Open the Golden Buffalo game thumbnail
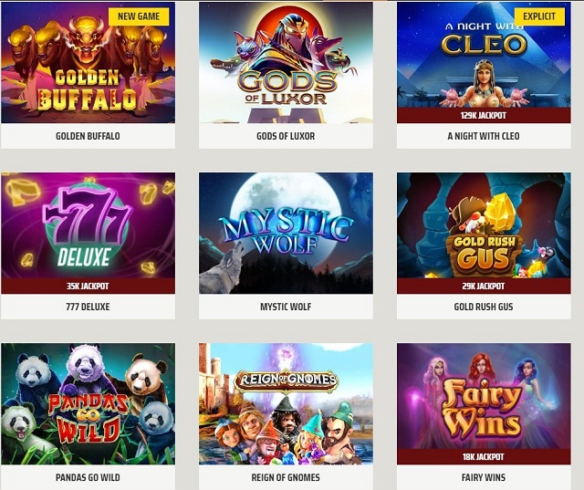The image size is (584, 490). click(x=88, y=63)
